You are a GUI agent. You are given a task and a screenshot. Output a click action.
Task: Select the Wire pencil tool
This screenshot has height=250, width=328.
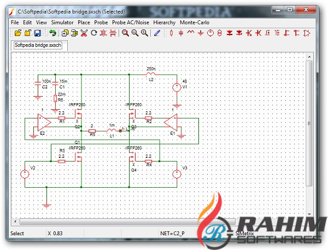point(157,33)
